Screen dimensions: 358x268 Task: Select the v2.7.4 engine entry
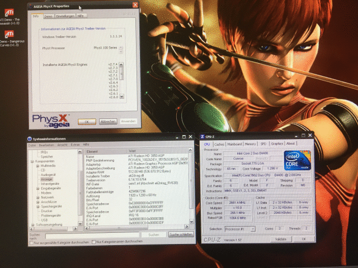coord(113,64)
